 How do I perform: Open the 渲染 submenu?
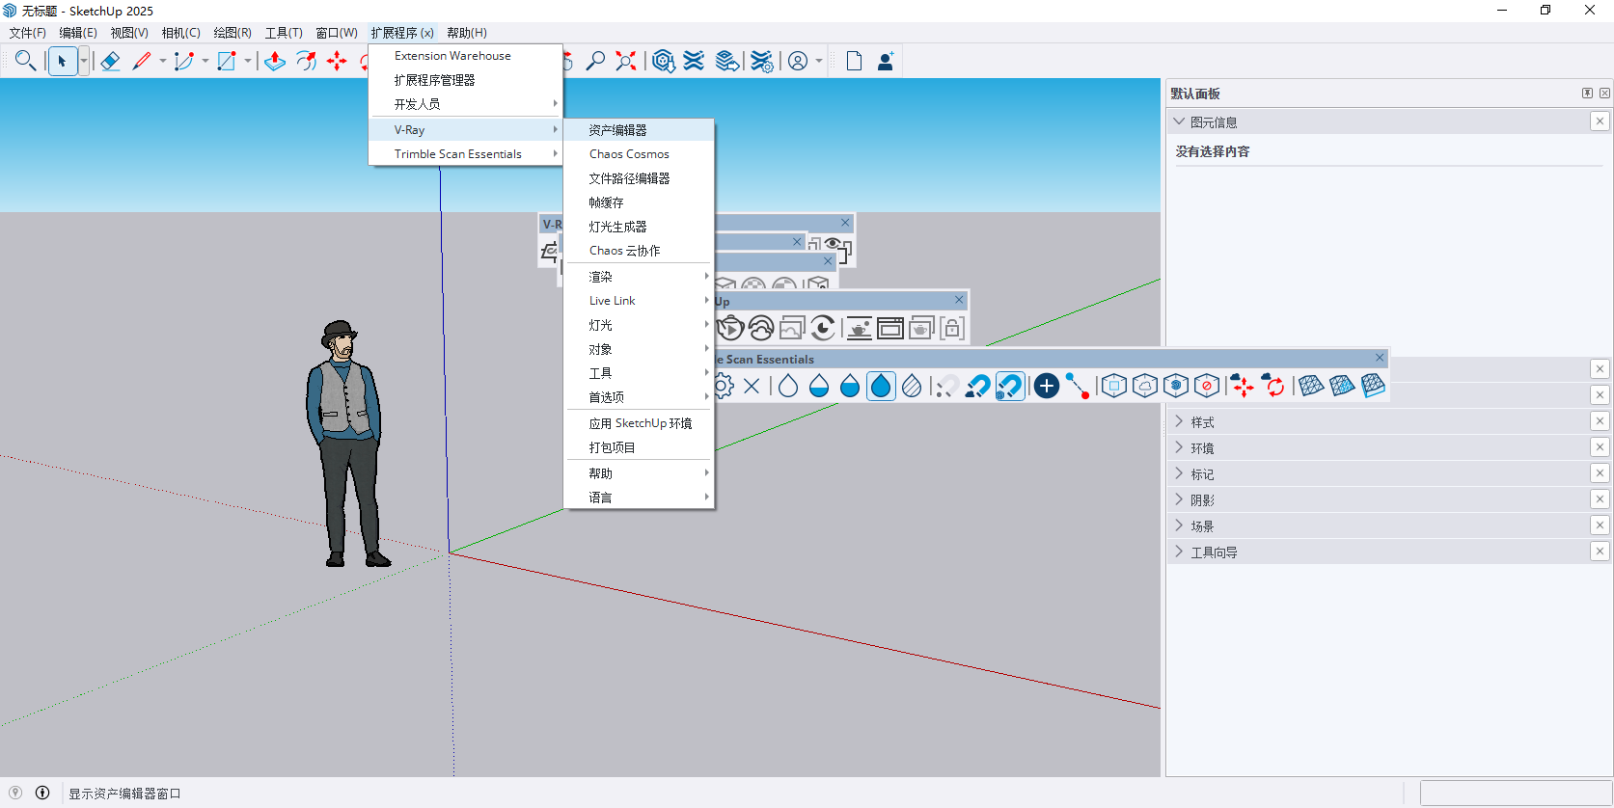[639, 276]
